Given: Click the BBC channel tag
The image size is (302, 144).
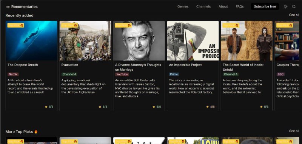Looking at the screenshot, I should (x=280, y=74).
